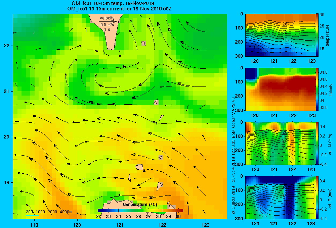Click the white dash-dot section line at 20°N

(135, 137)
